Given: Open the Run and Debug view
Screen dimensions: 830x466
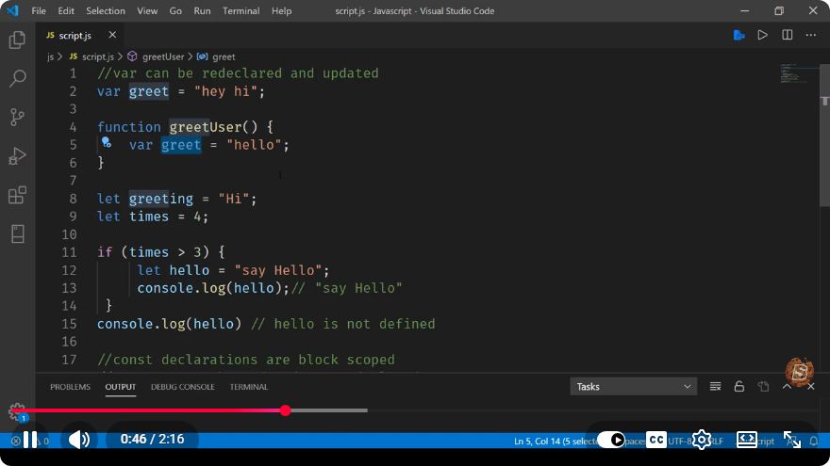Looking at the screenshot, I should (x=17, y=156).
